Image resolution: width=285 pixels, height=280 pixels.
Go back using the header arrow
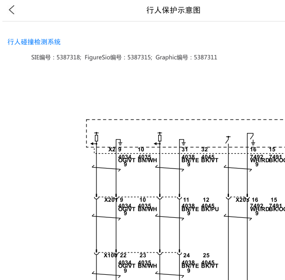[x=11, y=10]
